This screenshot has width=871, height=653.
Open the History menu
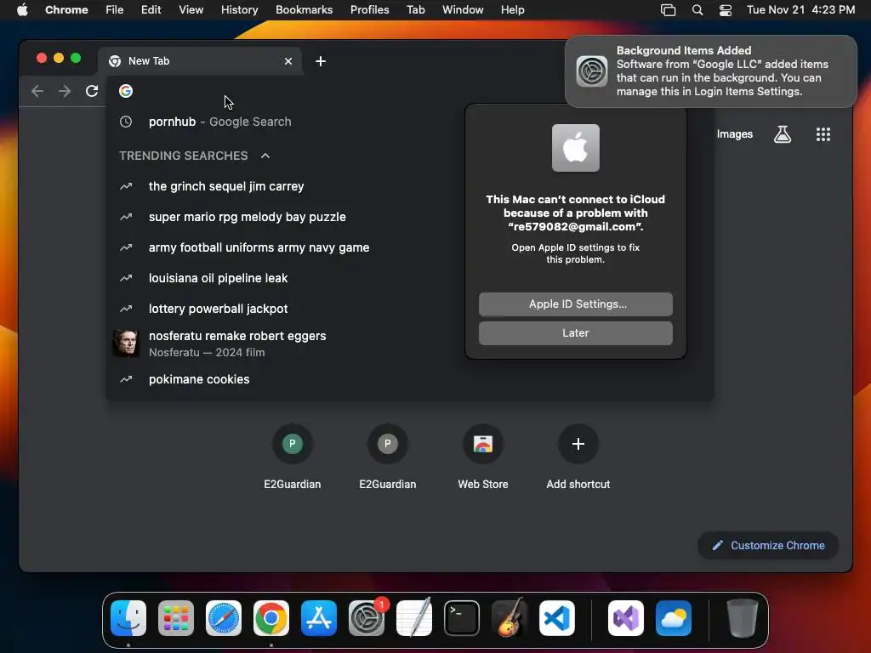click(x=239, y=9)
